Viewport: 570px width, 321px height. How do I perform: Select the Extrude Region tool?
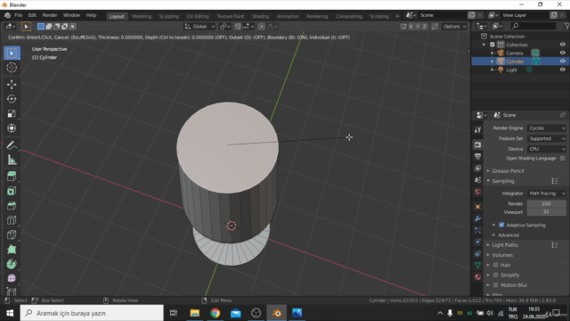click(x=12, y=177)
